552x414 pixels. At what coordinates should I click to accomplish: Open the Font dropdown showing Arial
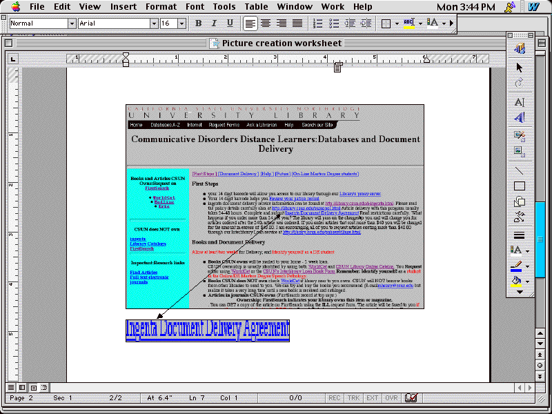[154, 23]
